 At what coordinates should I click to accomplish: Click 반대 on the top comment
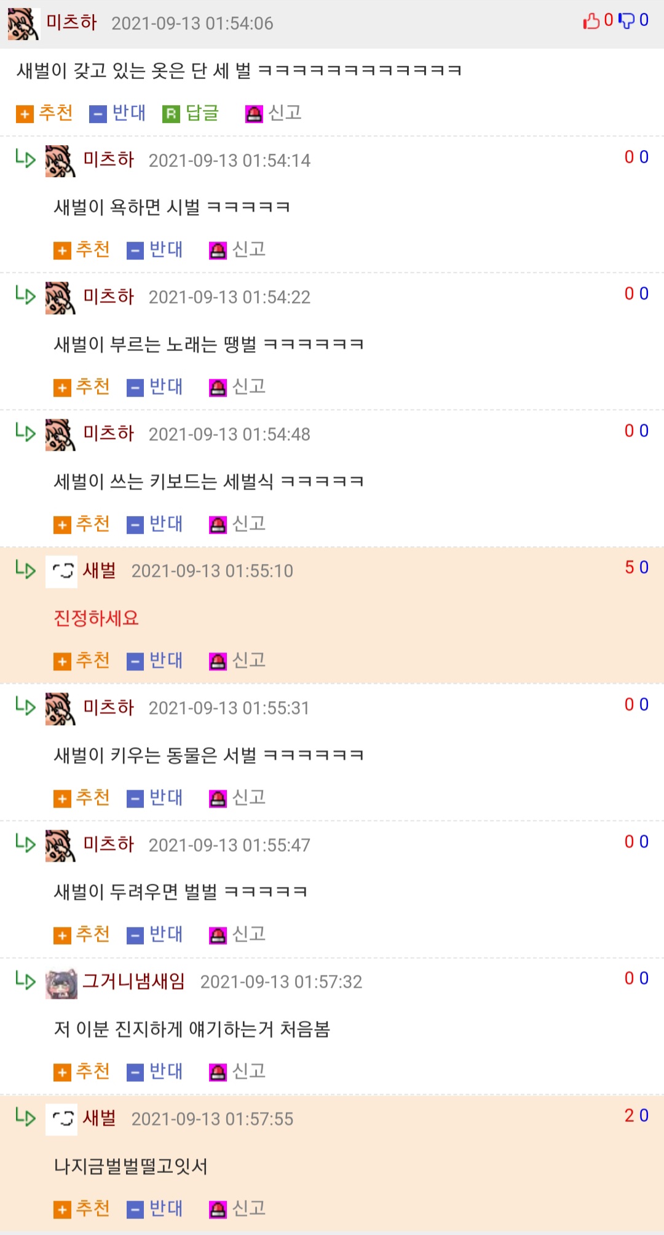point(117,113)
